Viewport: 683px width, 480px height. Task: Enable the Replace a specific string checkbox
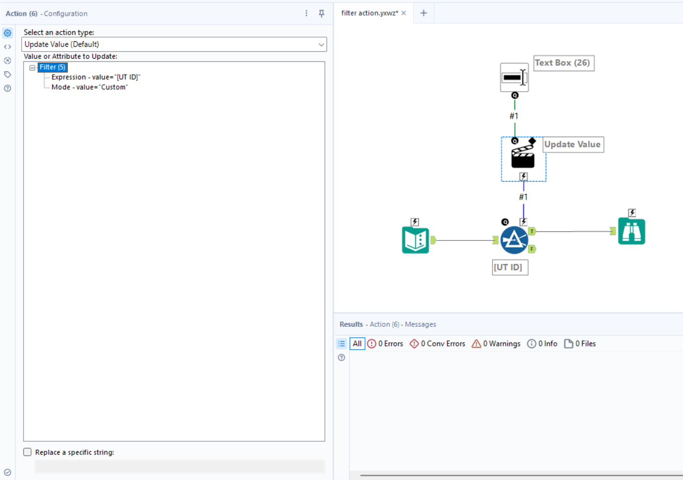[27, 452]
